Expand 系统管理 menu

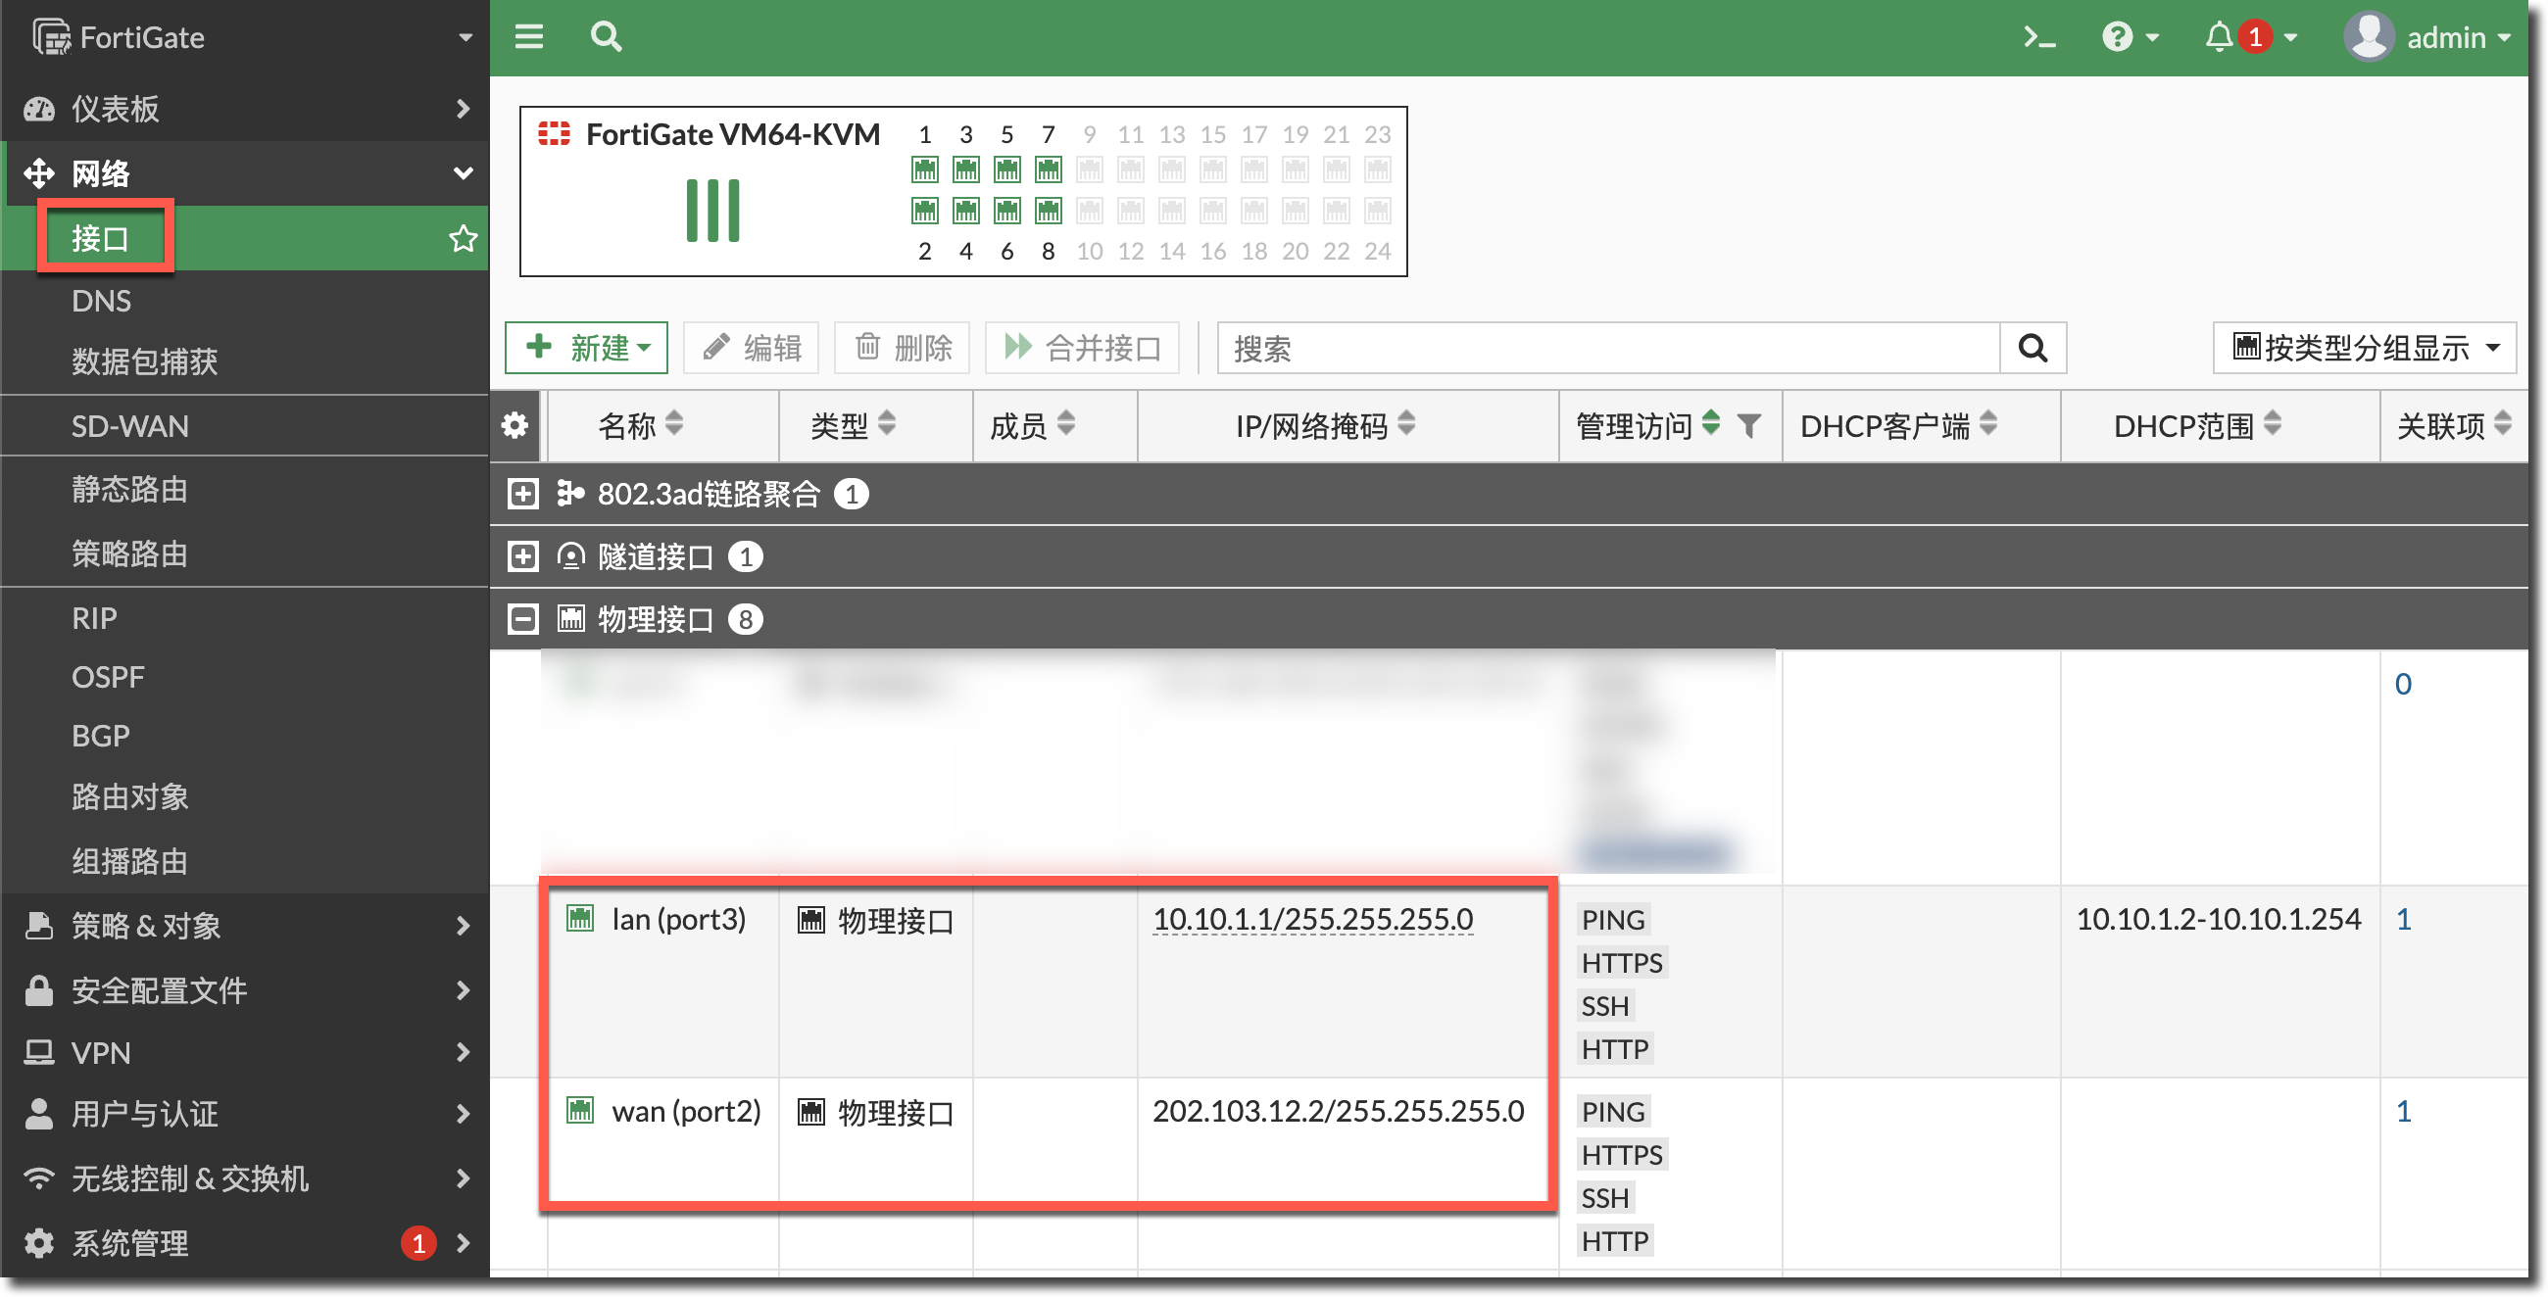[245, 1242]
